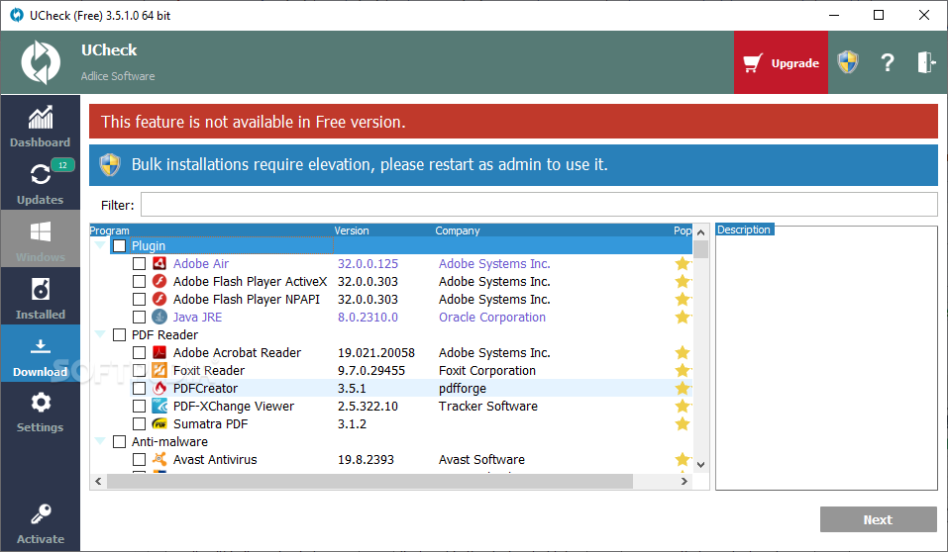Click the shield icon in the blue elevation banner
This screenshot has height=552, width=948.
point(110,165)
